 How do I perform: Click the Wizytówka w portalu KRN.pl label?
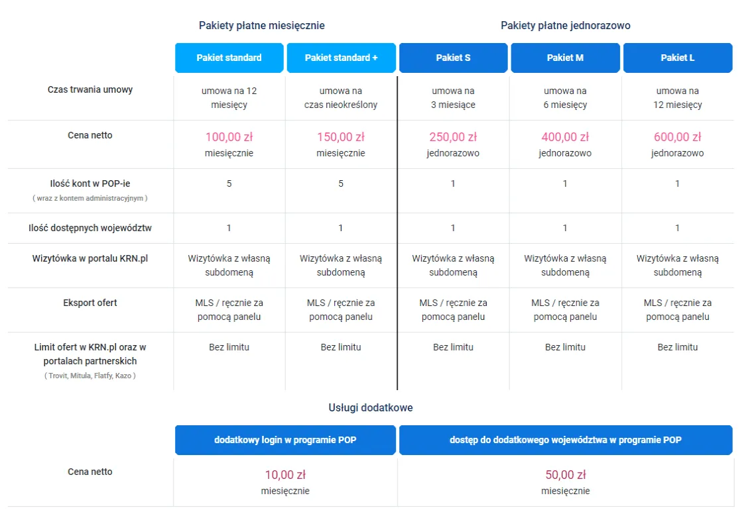click(x=90, y=258)
